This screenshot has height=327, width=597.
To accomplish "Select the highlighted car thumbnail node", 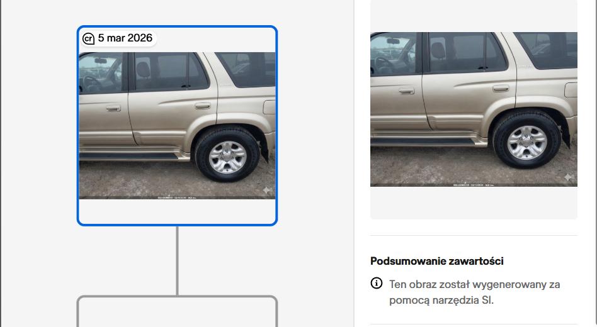I will point(177,126).
